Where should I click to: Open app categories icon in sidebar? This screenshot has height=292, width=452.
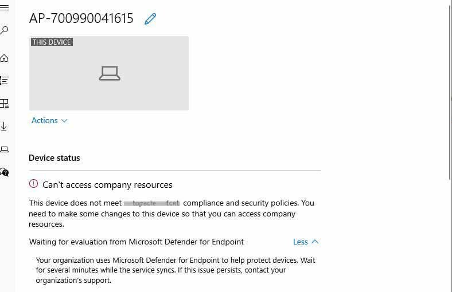tap(4, 103)
